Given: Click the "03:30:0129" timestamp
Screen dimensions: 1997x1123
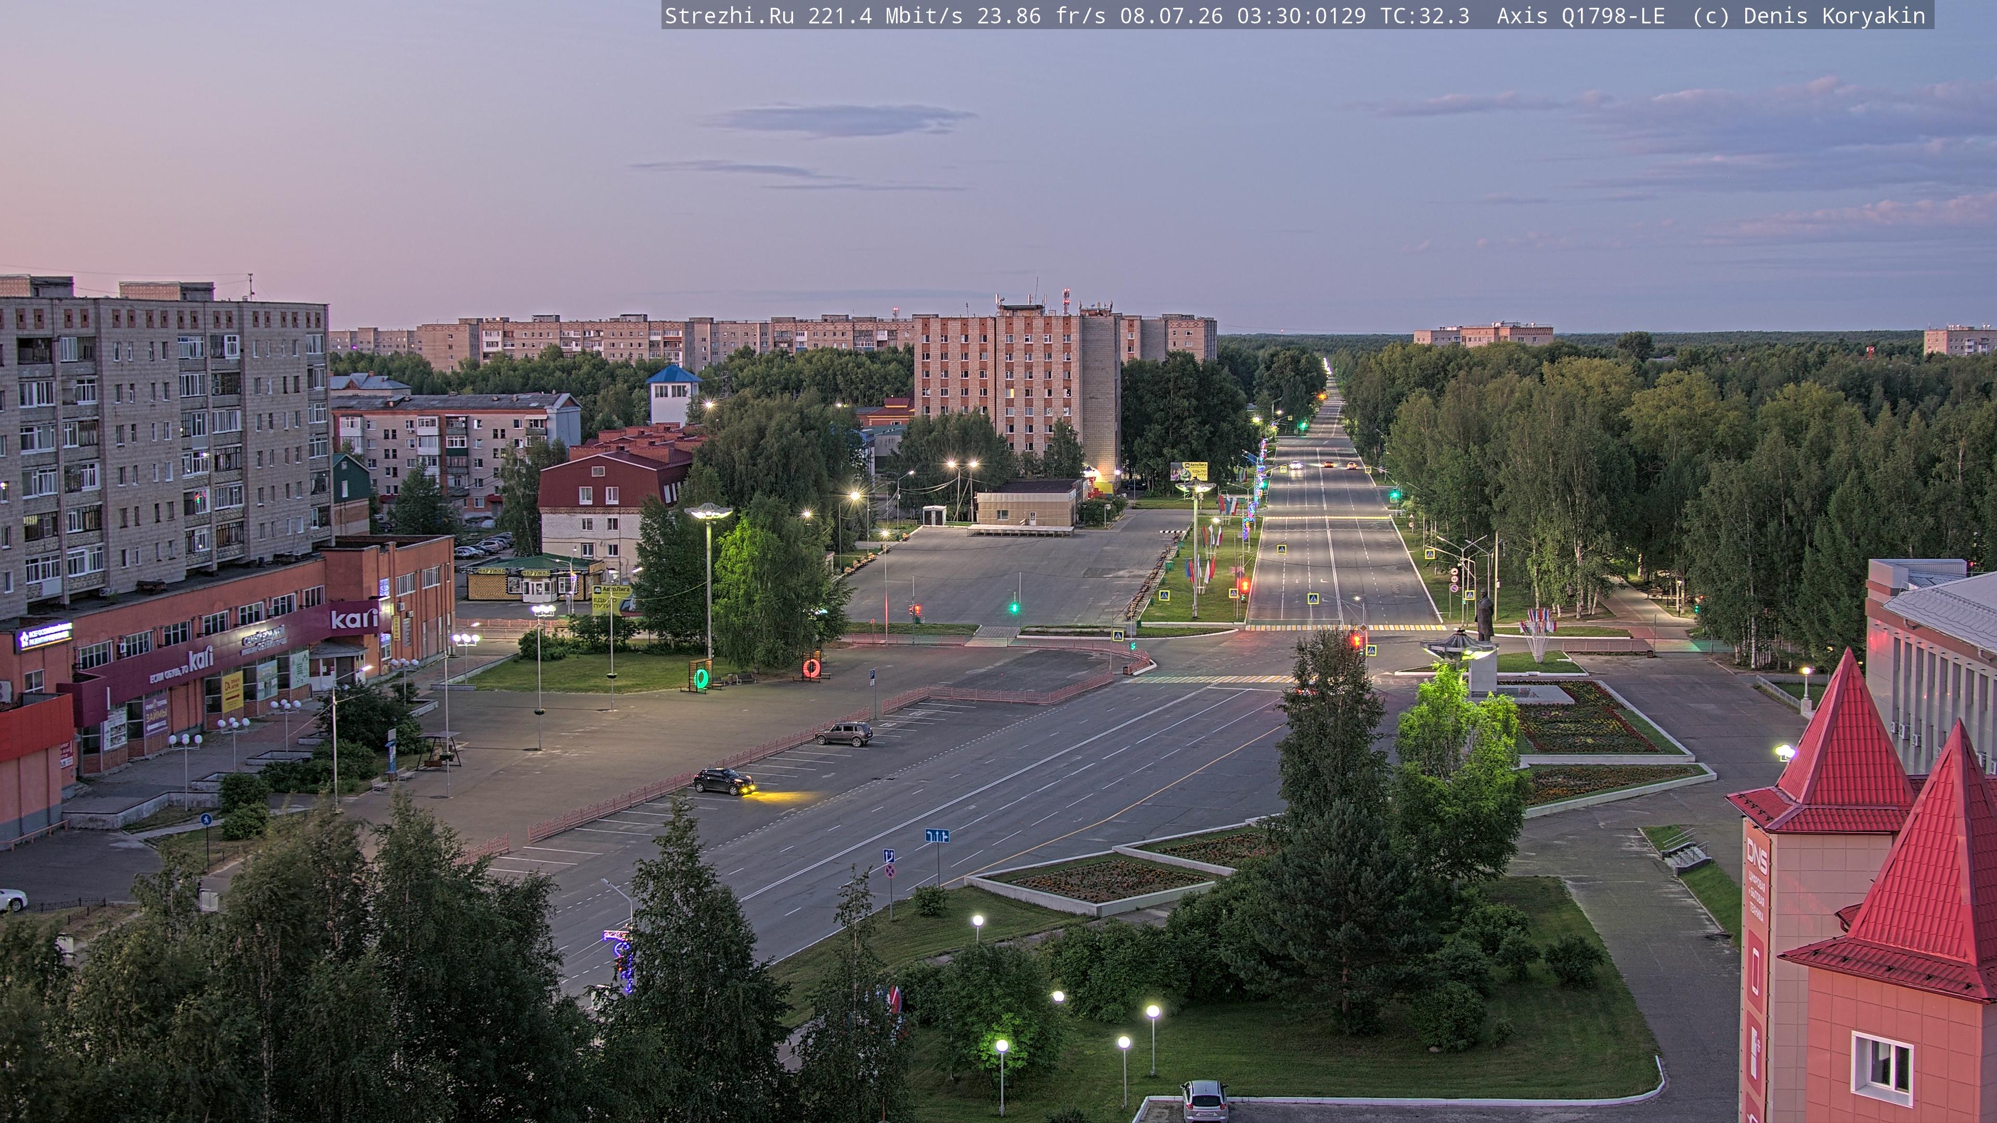Looking at the screenshot, I should coord(1302,16).
